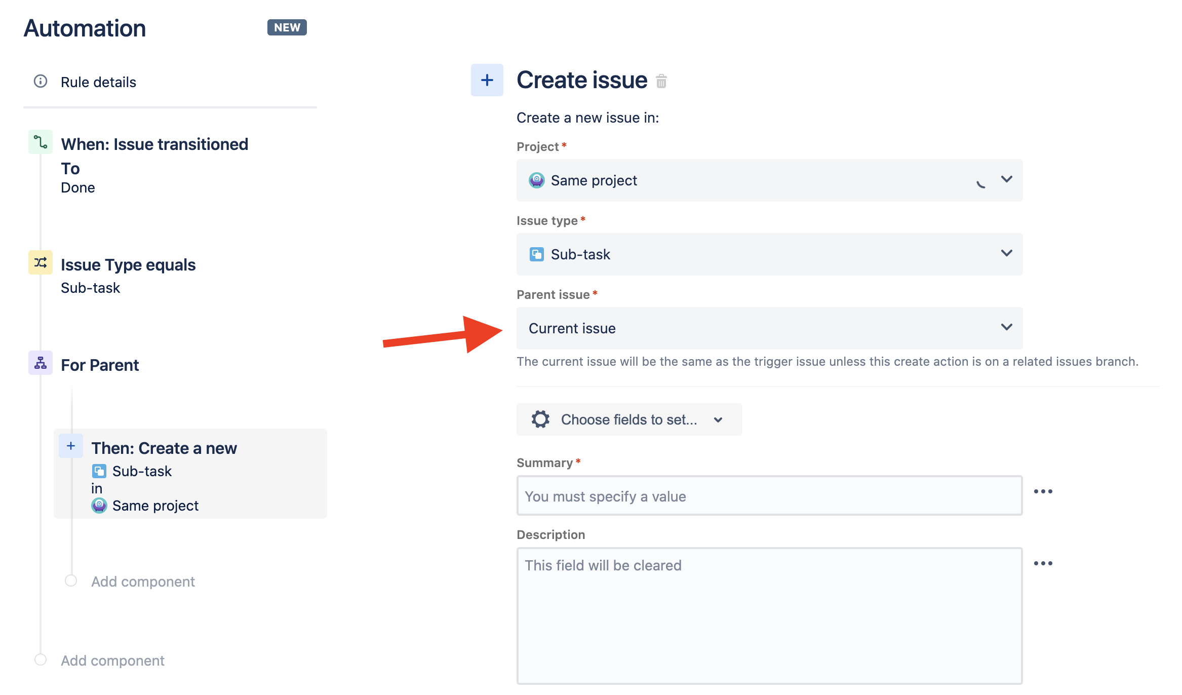Add component inside the For Parent branch

pos(143,582)
